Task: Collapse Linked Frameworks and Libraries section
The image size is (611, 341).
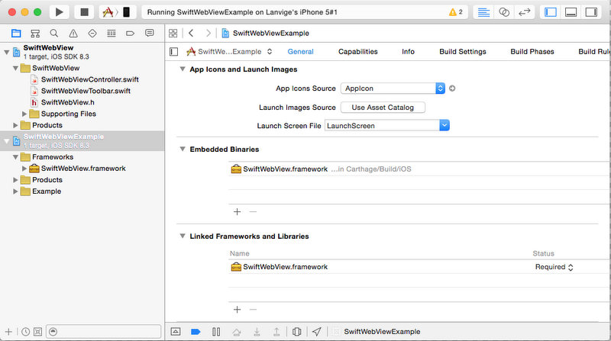Action: click(182, 236)
